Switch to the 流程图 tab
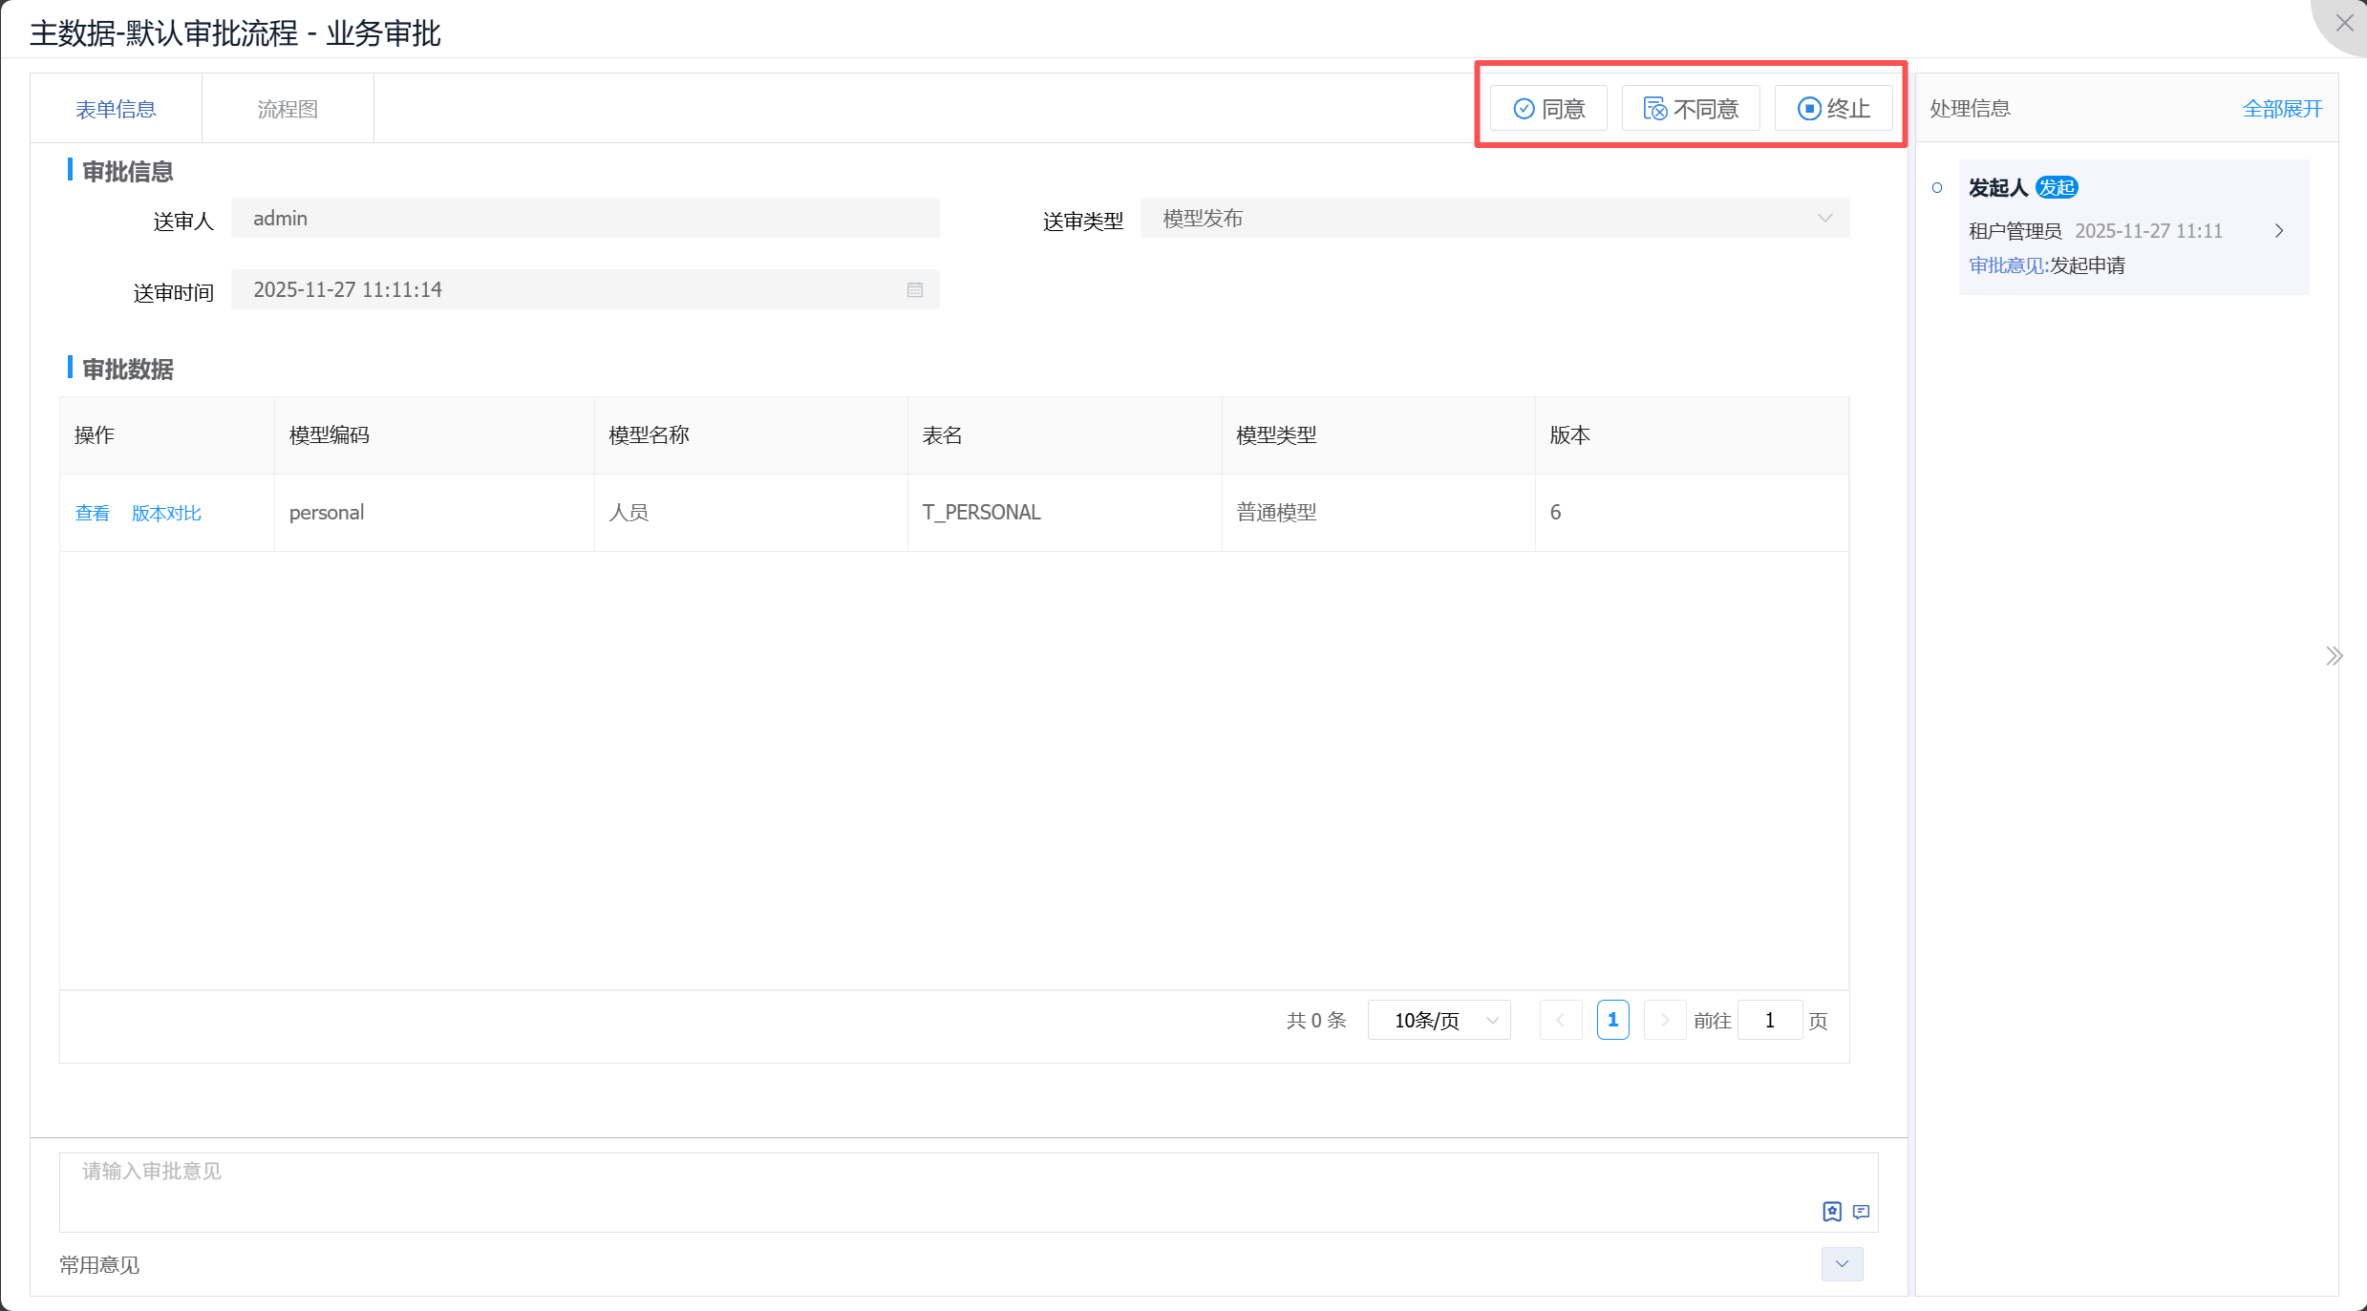This screenshot has width=2367, height=1311. point(288,109)
